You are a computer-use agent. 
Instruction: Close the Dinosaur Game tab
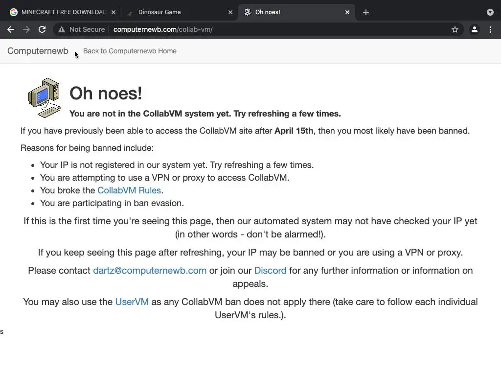point(230,12)
